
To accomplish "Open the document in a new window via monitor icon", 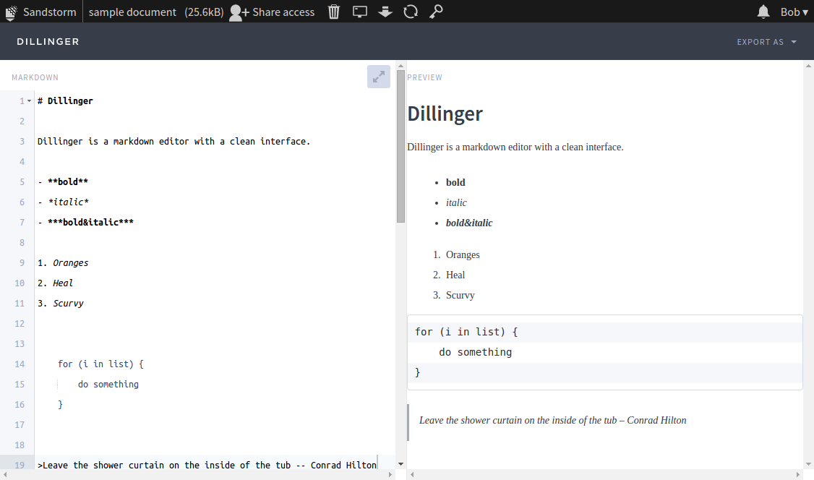I will [x=359, y=12].
